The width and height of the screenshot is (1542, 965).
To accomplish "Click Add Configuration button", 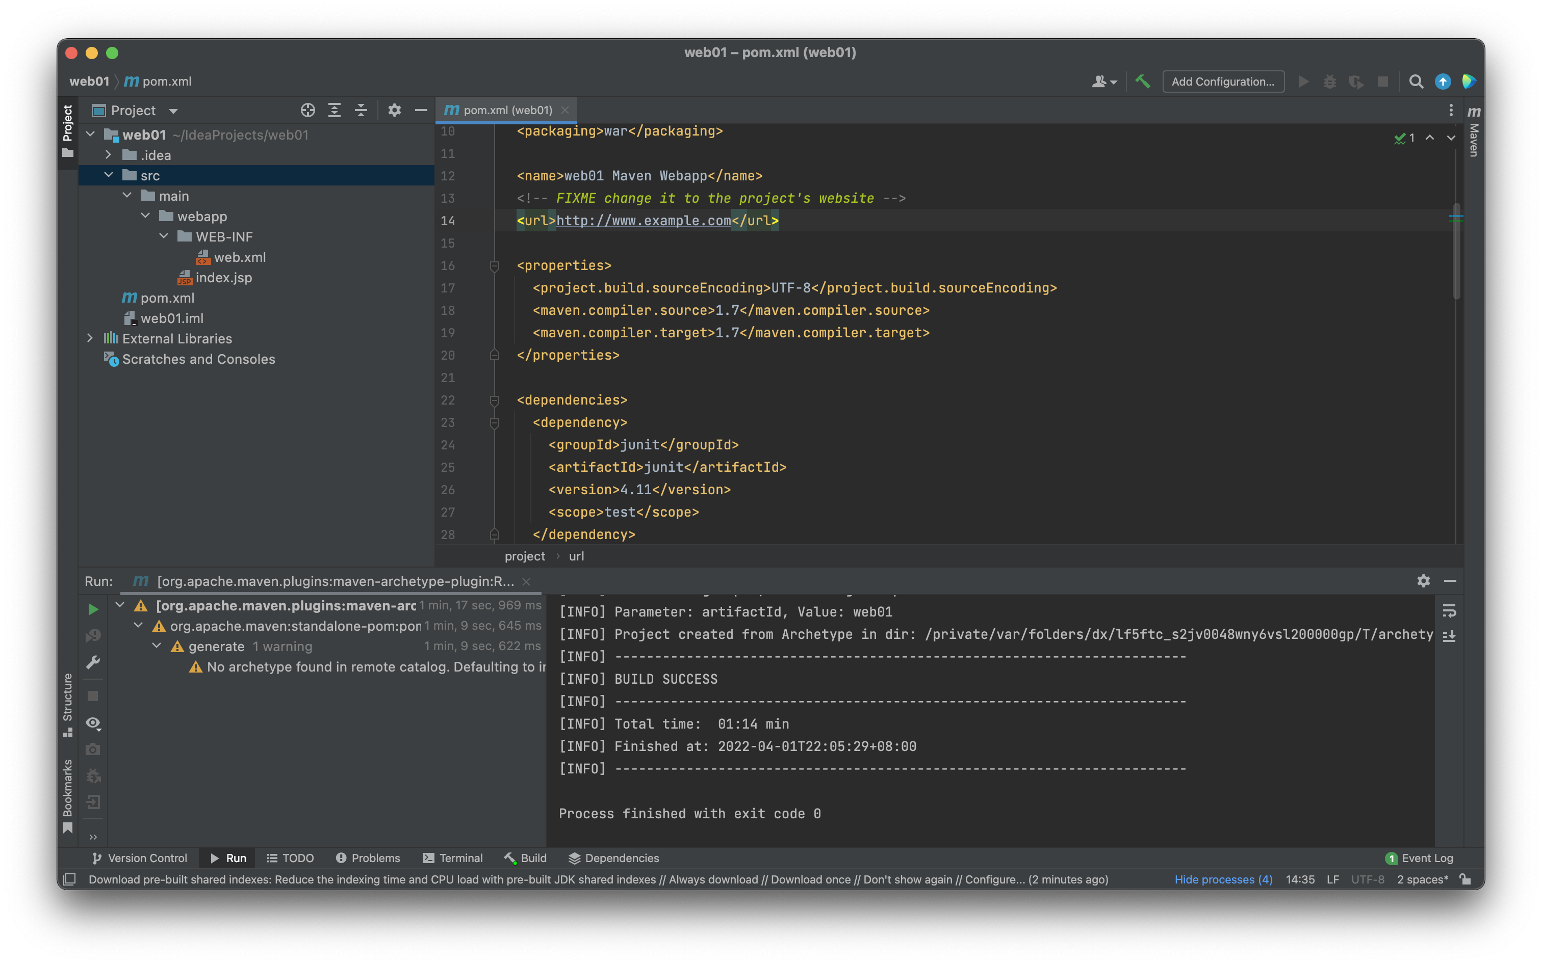I will tap(1223, 82).
